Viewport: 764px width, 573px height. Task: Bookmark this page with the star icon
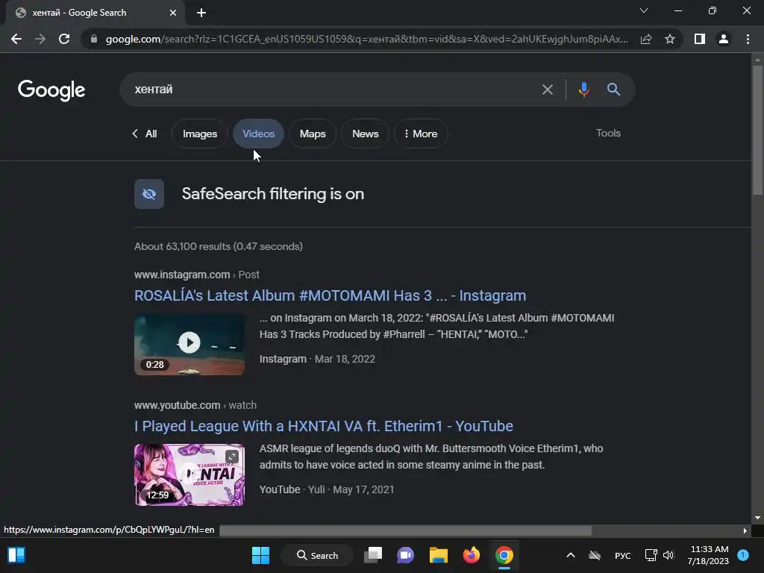670,39
